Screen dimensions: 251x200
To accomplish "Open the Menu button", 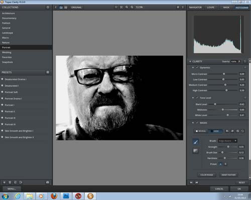I will click(12, 189).
